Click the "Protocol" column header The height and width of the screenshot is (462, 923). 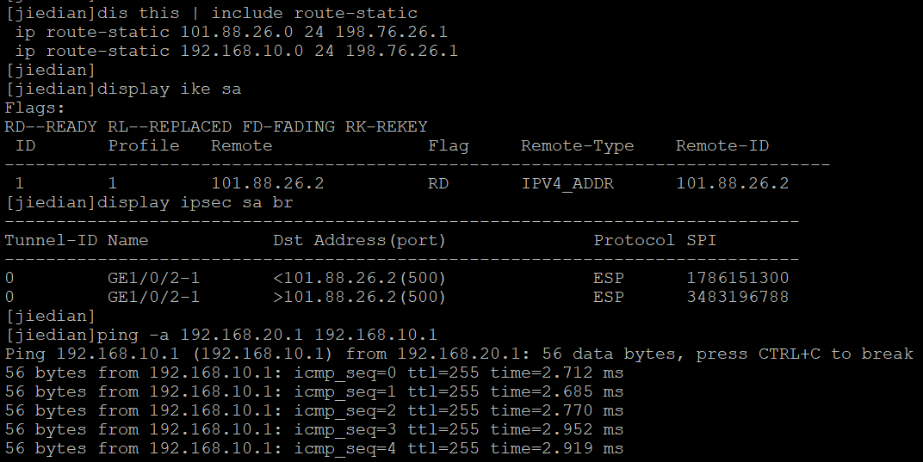coord(635,240)
